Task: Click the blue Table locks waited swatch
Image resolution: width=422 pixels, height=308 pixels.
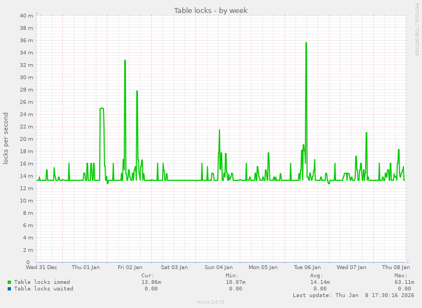Action: [x=9, y=289]
